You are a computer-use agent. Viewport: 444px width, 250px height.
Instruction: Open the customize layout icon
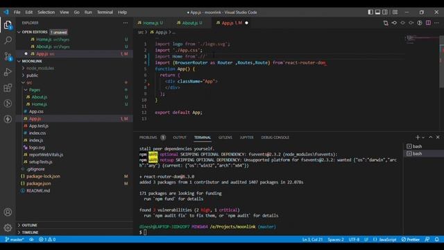coord(395,12)
